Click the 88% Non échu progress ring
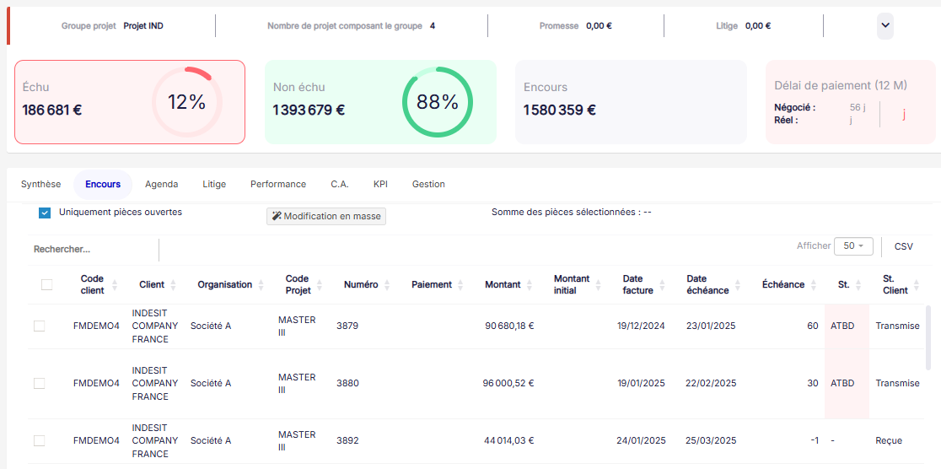 (x=437, y=102)
